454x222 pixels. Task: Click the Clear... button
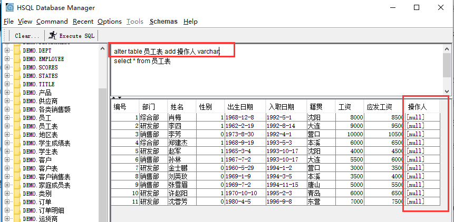pyautogui.click(x=27, y=36)
